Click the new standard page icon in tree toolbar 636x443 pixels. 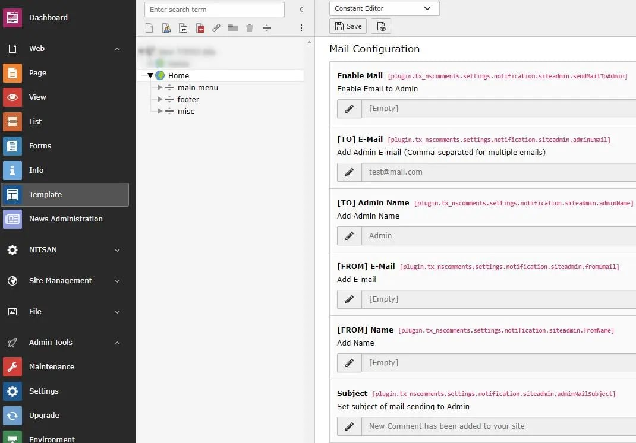tap(149, 28)
